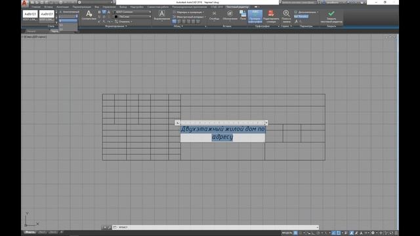Expand the Paragraph (Абзац) panel

point(178,26)
